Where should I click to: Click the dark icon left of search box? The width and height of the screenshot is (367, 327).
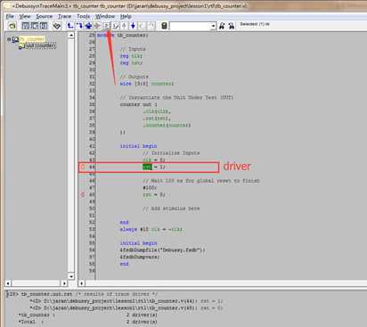(164, 26)
